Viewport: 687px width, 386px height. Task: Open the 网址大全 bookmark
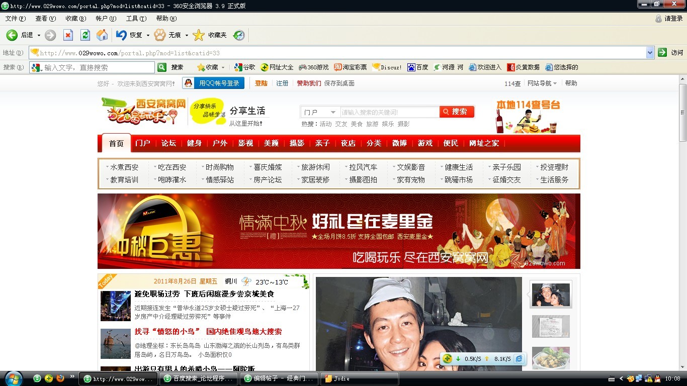277,67
